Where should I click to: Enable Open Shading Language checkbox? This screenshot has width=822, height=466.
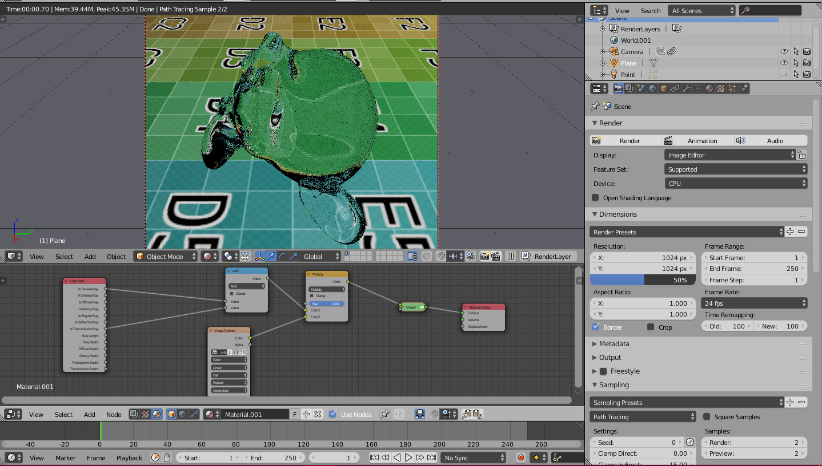596,197
